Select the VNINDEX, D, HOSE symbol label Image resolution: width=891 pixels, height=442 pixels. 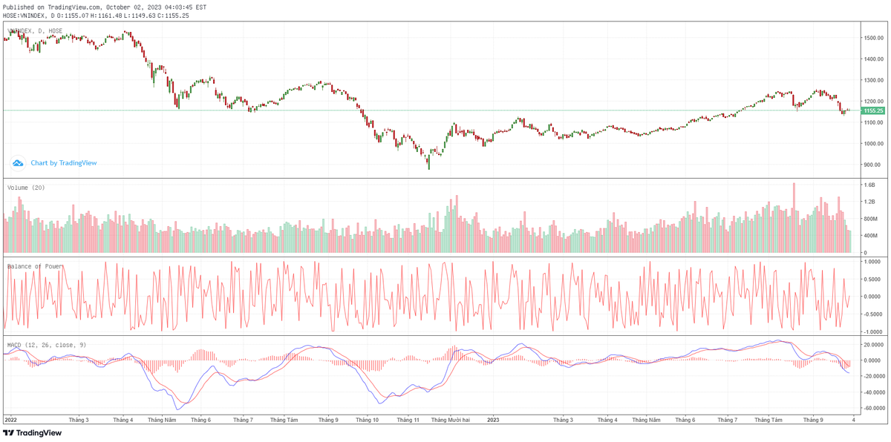coord(35,31)
